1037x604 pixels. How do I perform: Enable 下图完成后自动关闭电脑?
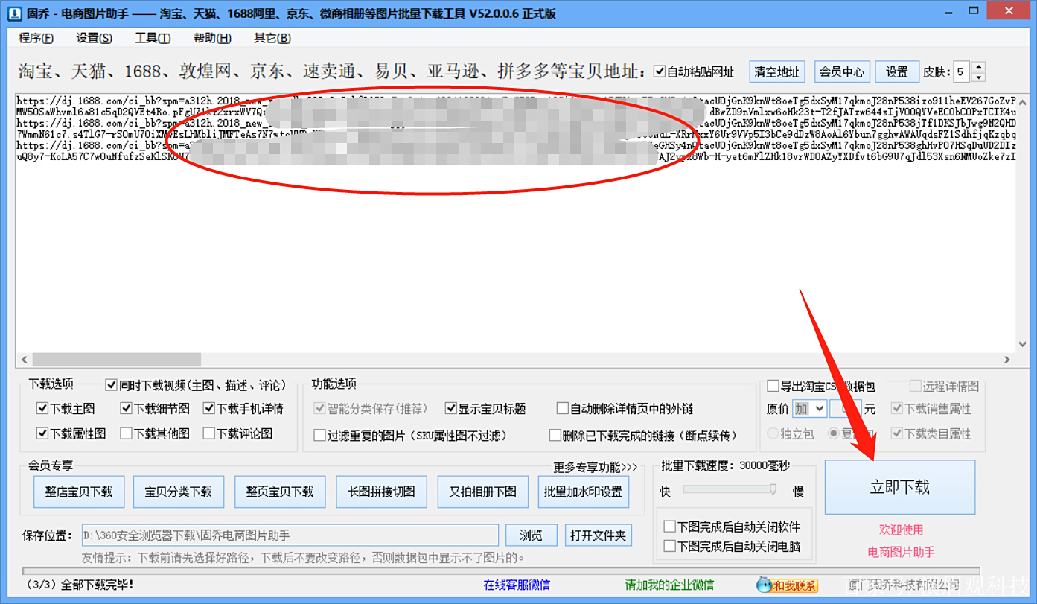(669, 546)
